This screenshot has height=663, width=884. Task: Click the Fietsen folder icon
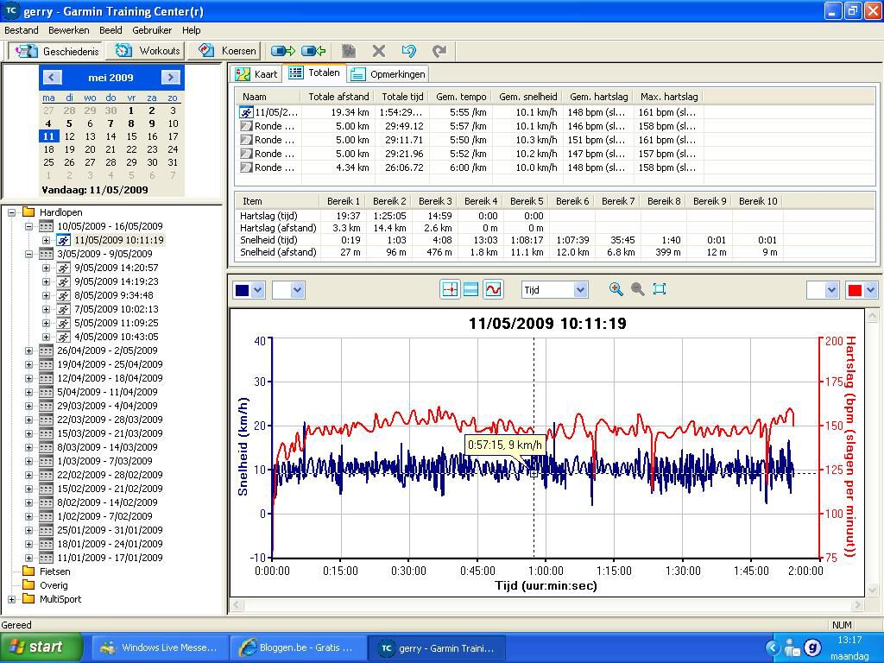point(28,571)
